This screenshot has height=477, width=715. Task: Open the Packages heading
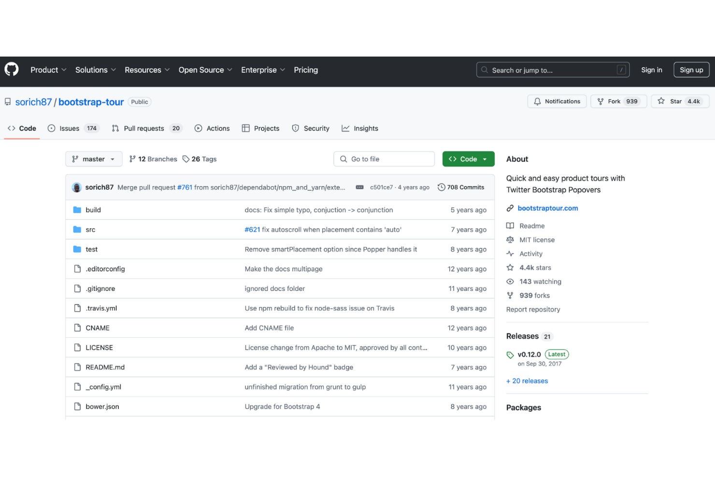(x=524, y=408)
